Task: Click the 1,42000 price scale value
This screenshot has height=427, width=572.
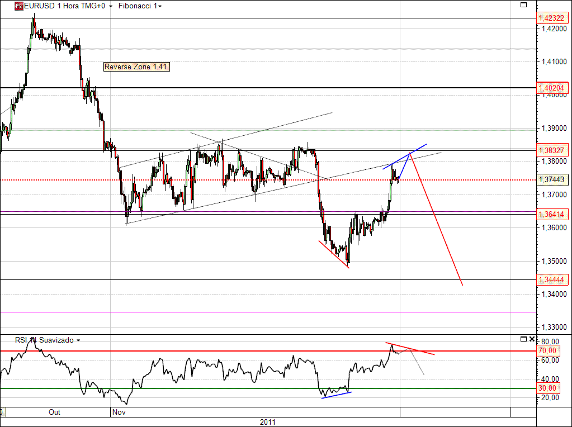Action: tap(554, 29)
